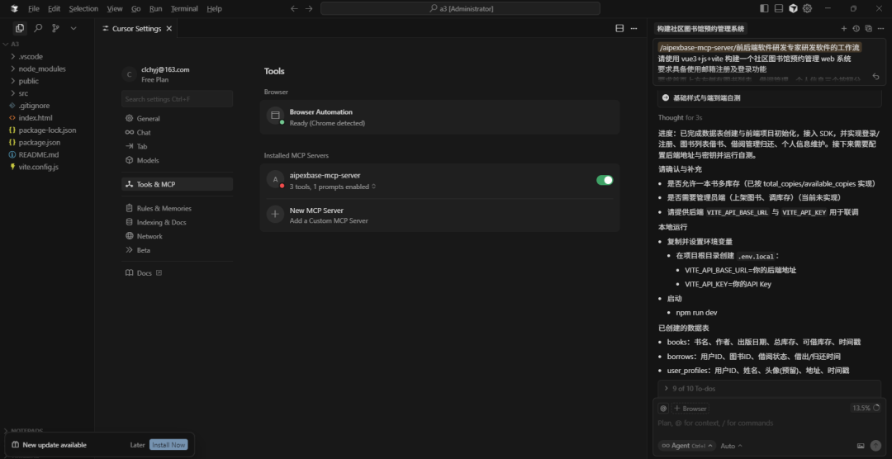
Task: Go back with the left arrow
Action: pyautogui.click(x=294, y=8)
